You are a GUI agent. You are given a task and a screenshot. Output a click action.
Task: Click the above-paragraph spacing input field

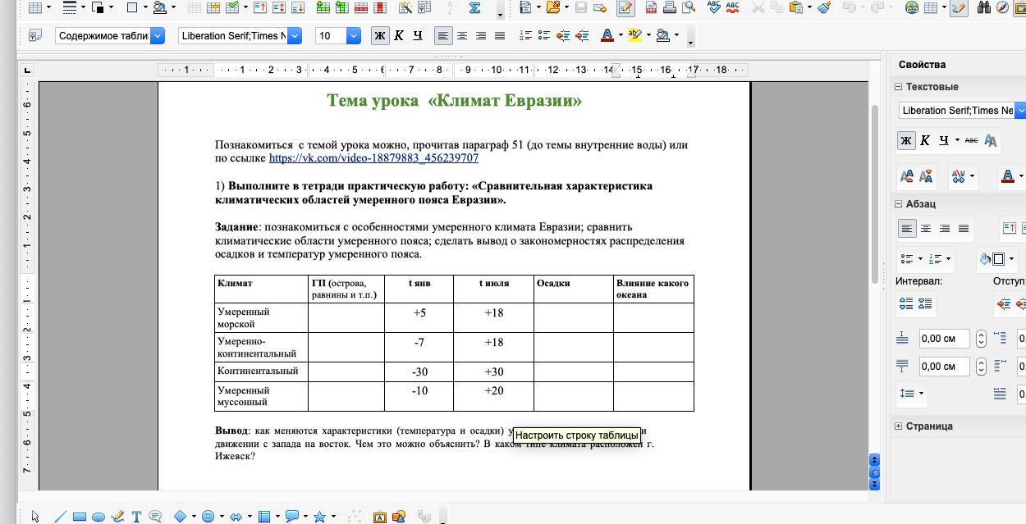pyautogui.click(x=944, y=339)
